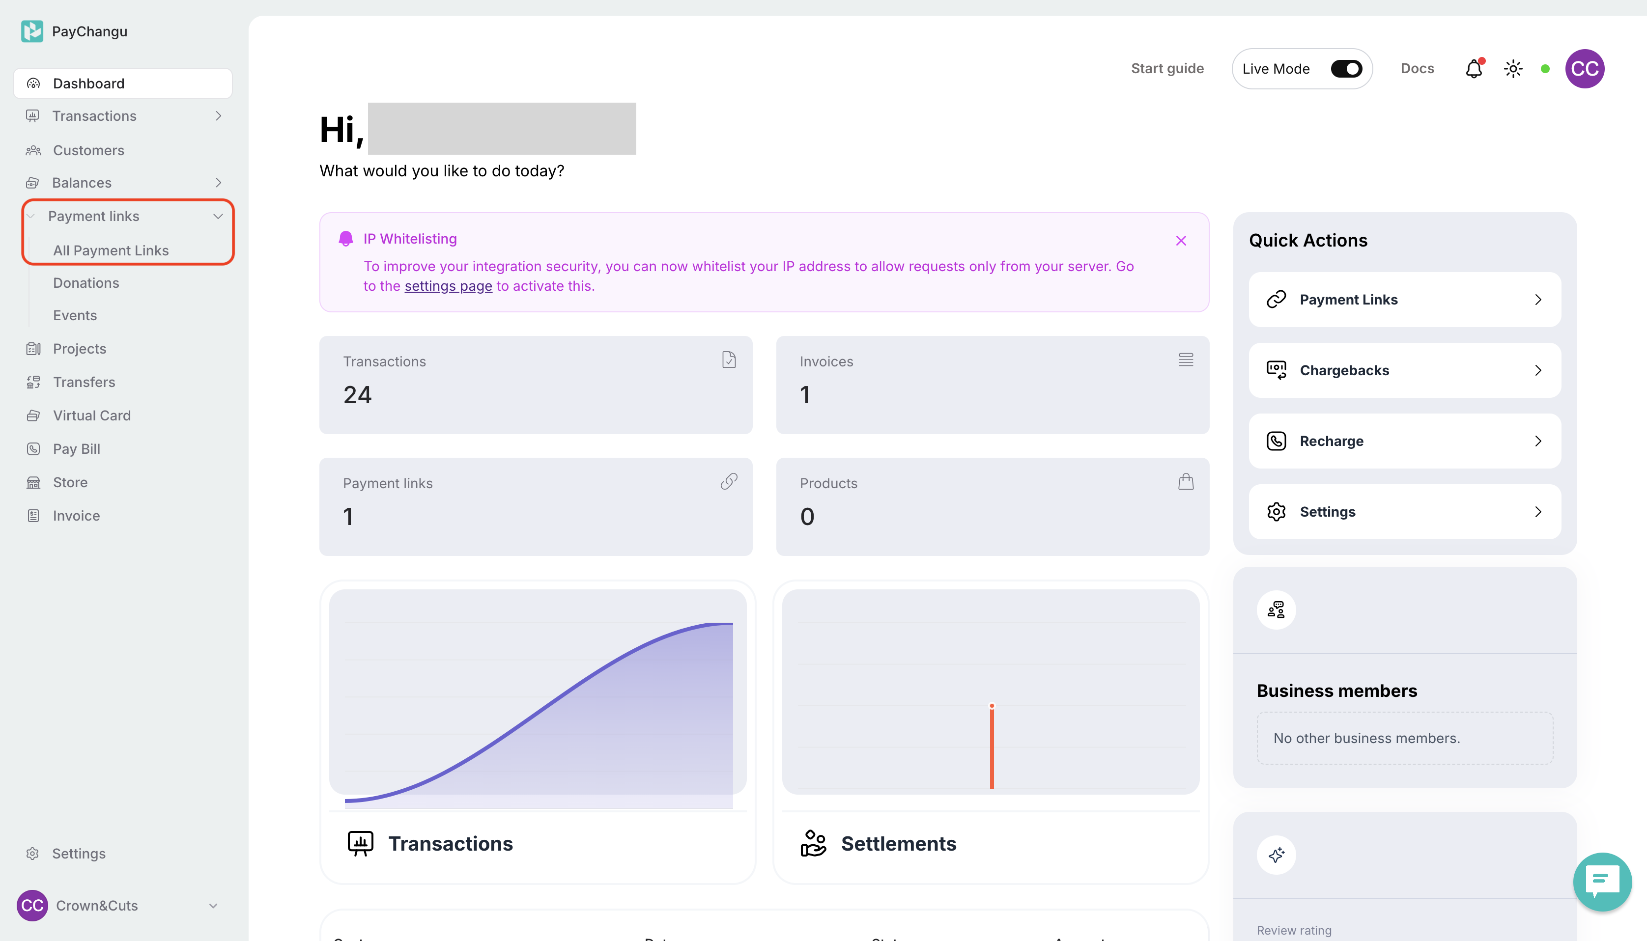Open the Crown&Cuts business switcher dropdown
1647x941 pixels.
(213, 906)
